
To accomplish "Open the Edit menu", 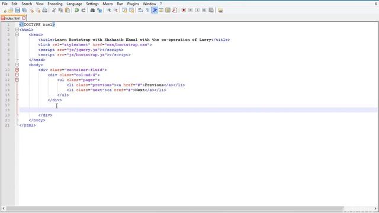I will (x=14, y=4).
